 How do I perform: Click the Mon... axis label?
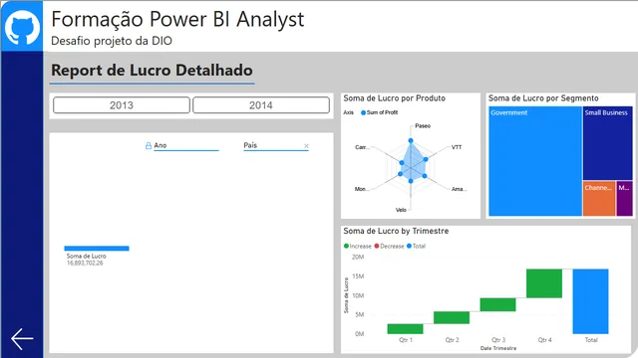(x=362, y=189)
